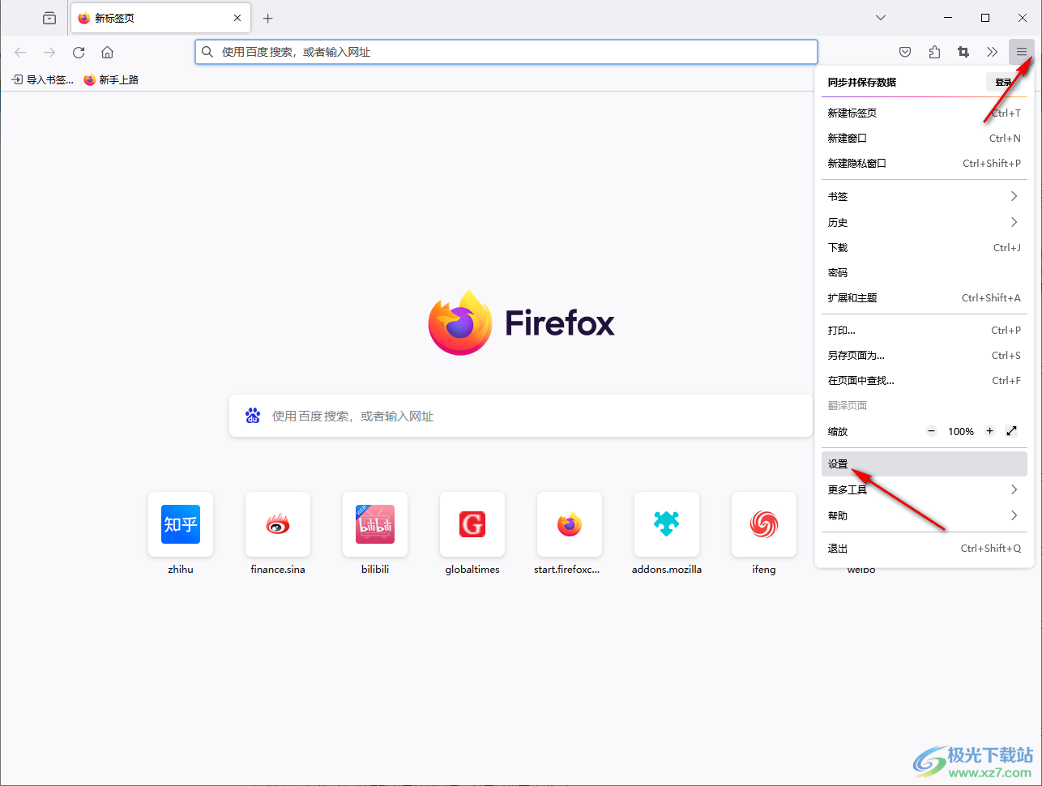1042x786 pixels.
Task: Select 新建标签页 menu item
Action: pos(924,113)
